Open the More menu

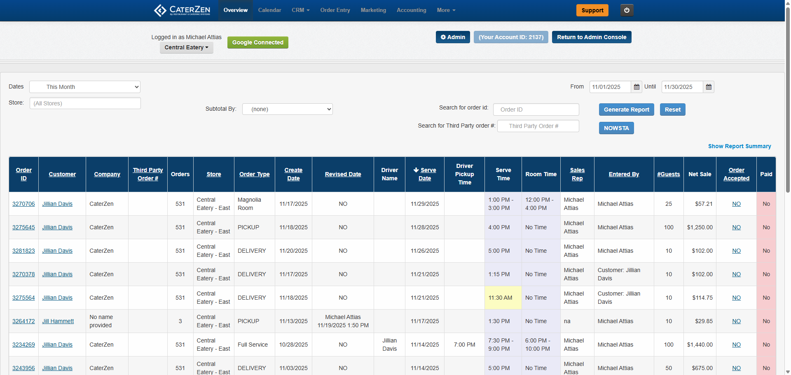pyautogui.click(x=446, y=10)
